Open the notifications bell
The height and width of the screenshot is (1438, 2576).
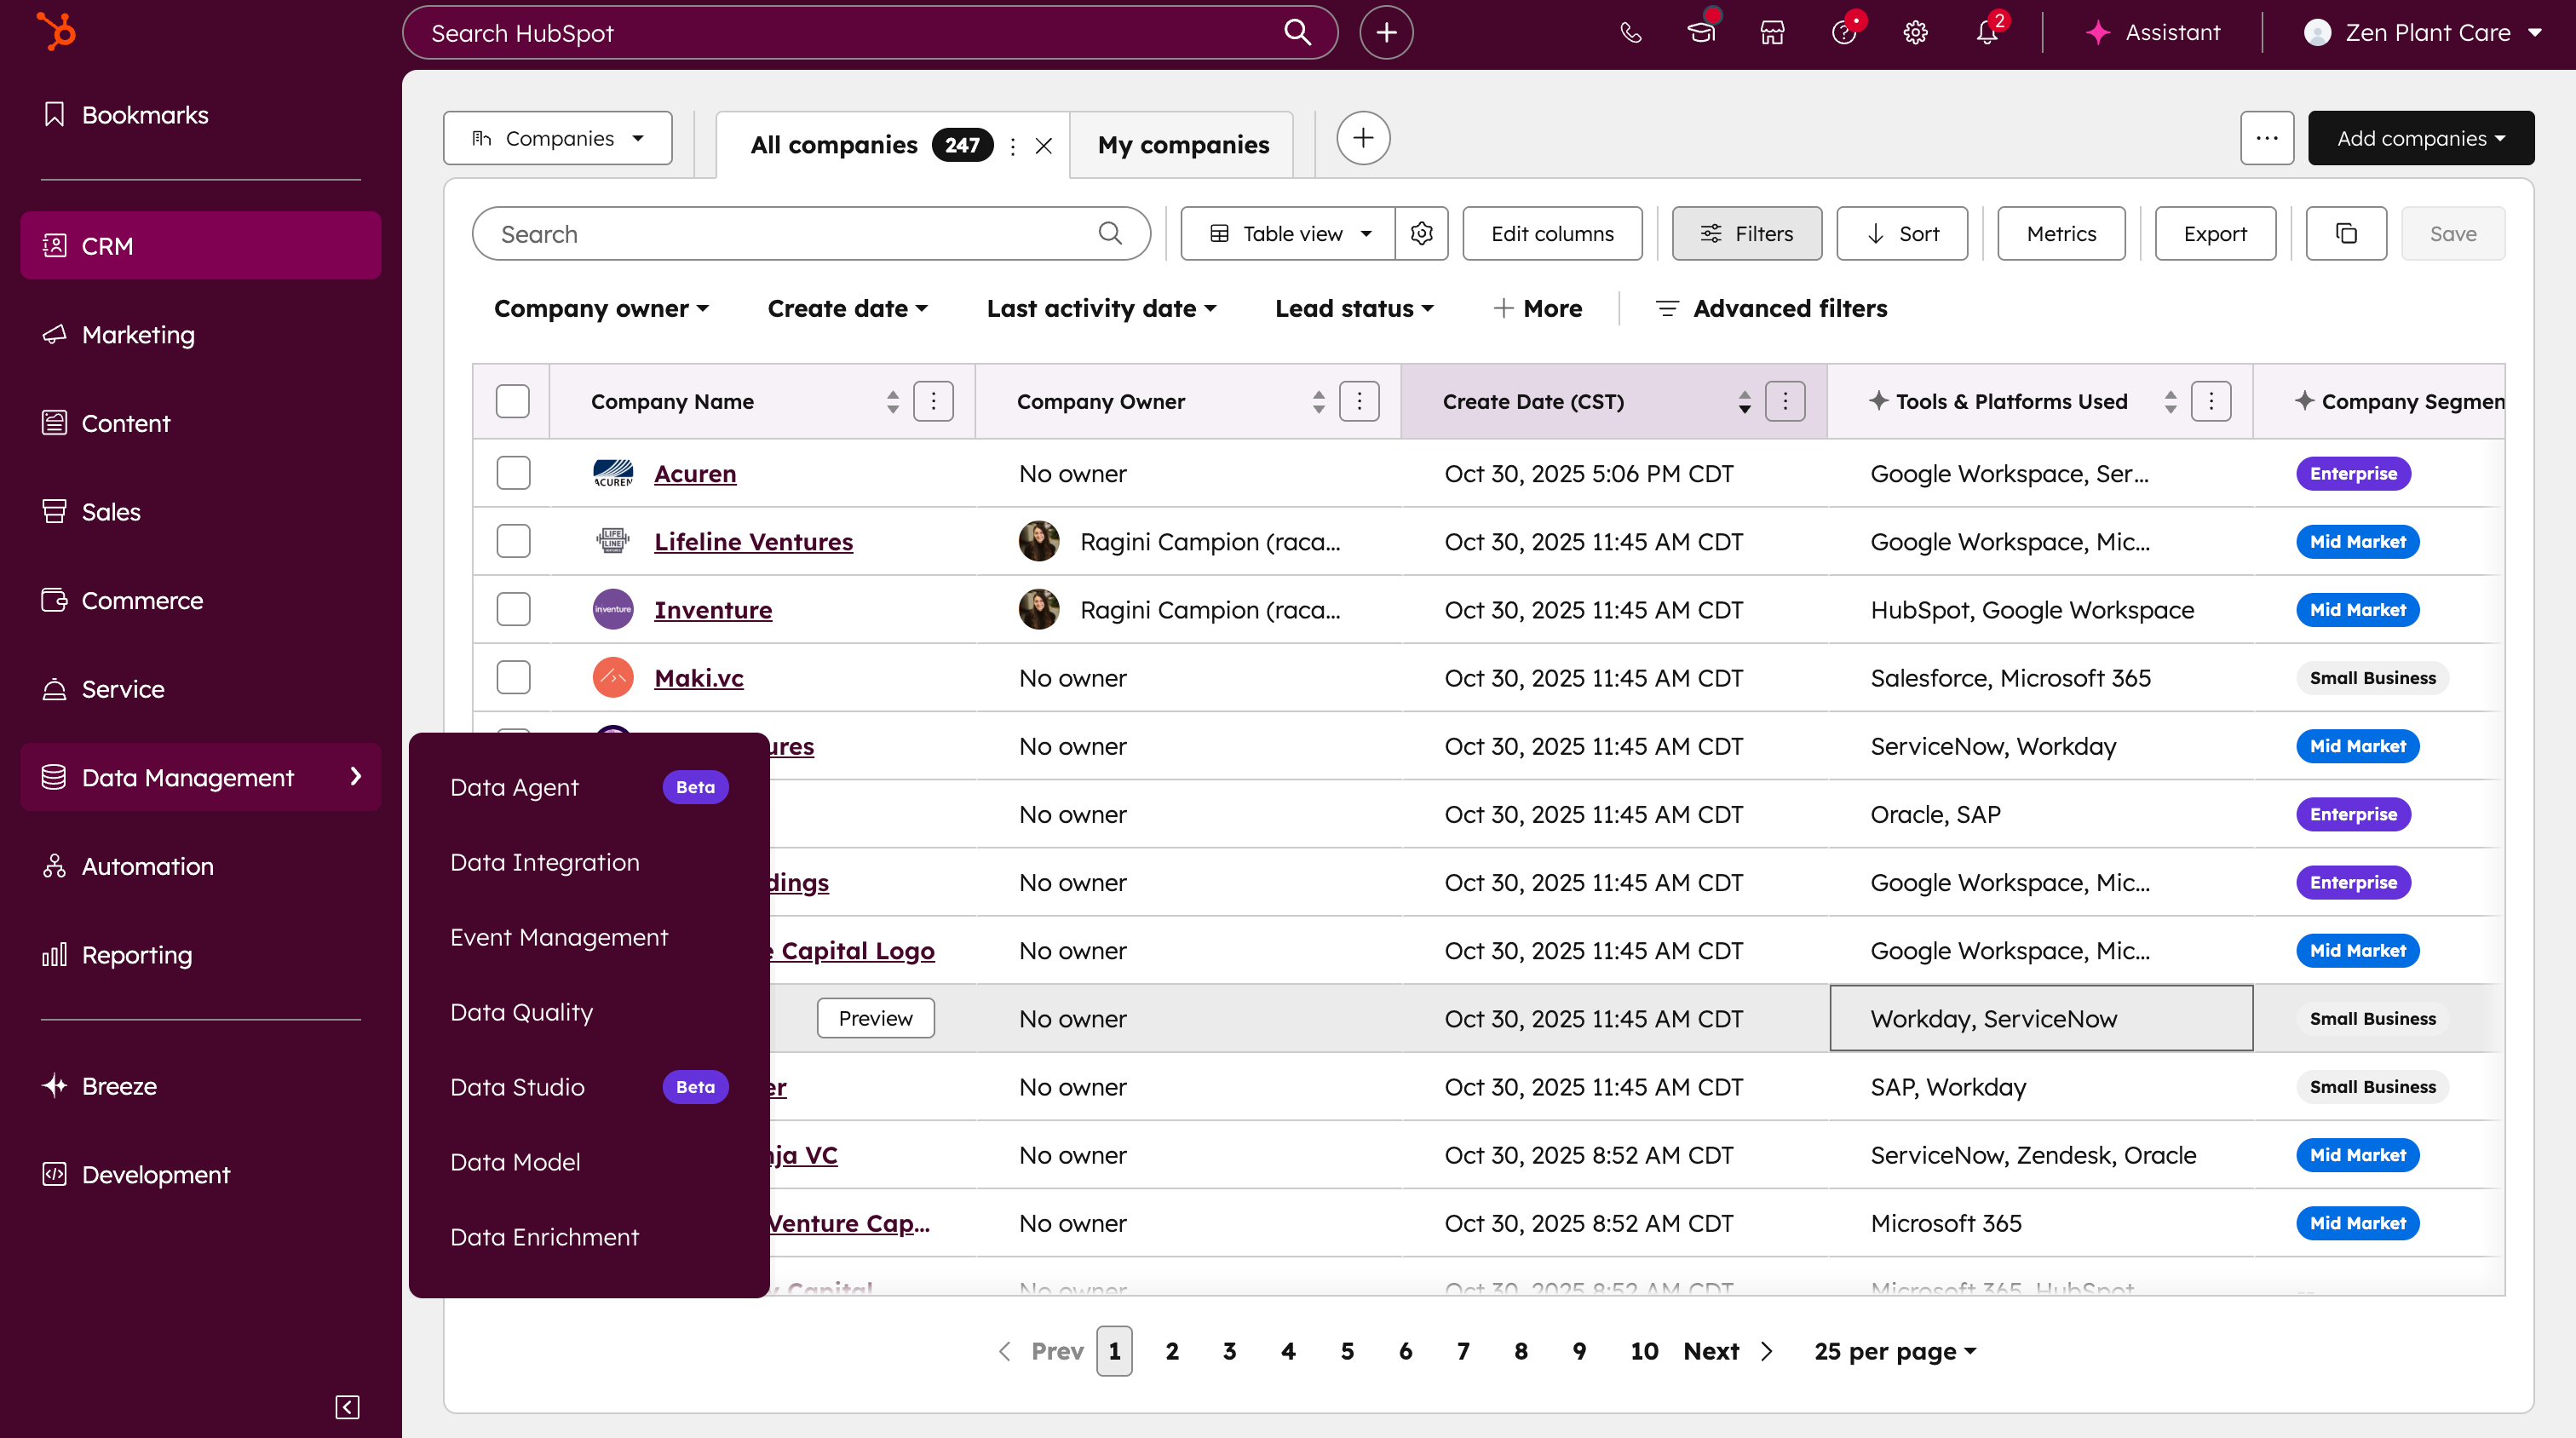pos(1986,33)
